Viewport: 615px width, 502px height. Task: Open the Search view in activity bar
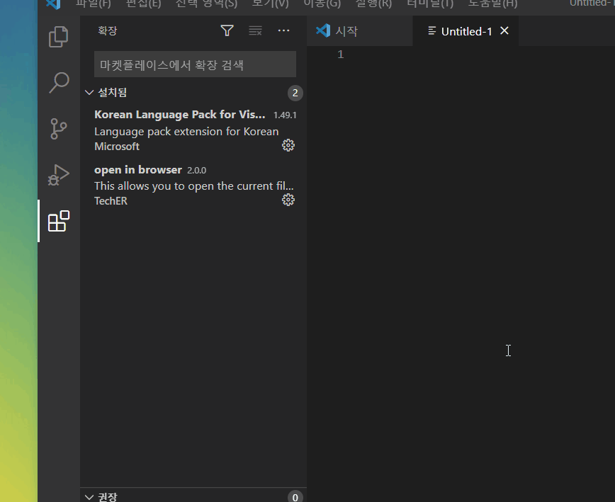click(x=59, y=83)
